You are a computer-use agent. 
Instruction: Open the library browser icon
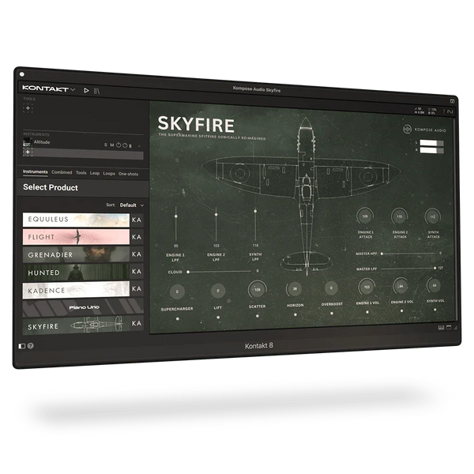pyautogui.click(x=96, y=91)
